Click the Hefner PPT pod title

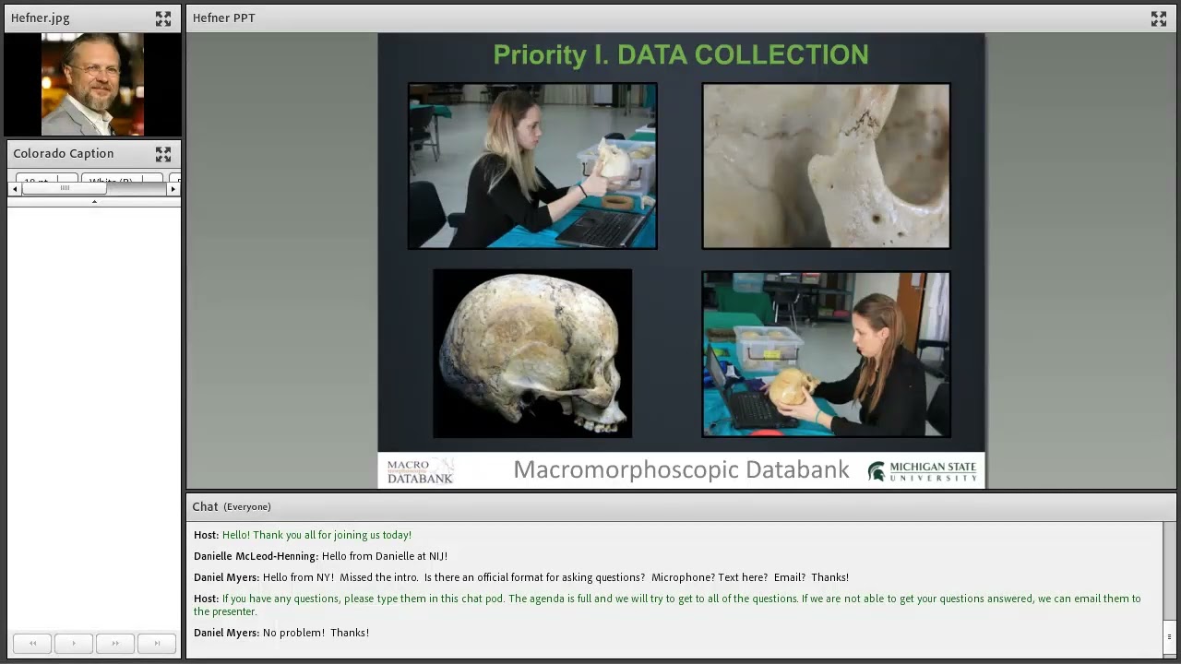224,18
